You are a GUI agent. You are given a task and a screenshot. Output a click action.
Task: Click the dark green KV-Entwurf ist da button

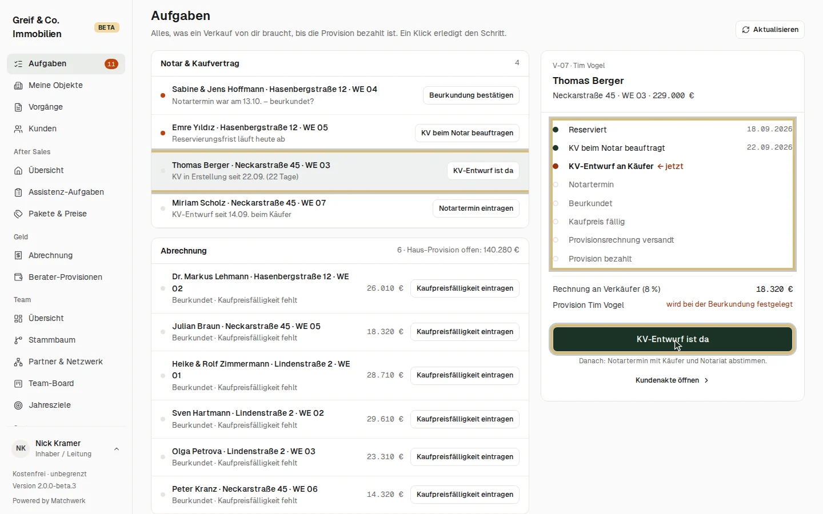(x=673, y=339)
